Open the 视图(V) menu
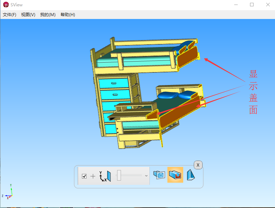The image size is (275, 208). [x=28, y=15]
